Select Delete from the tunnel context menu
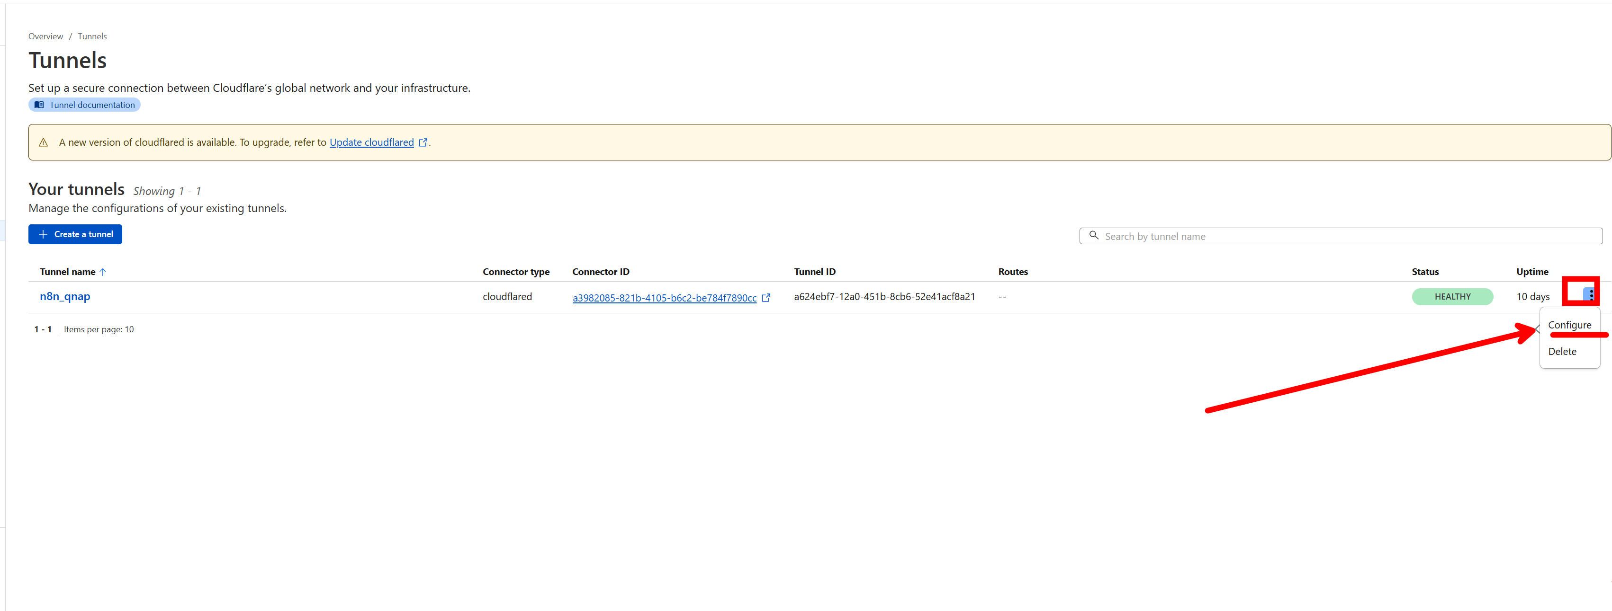The width and height of the screenshot is (1612, 611). 1562,351
